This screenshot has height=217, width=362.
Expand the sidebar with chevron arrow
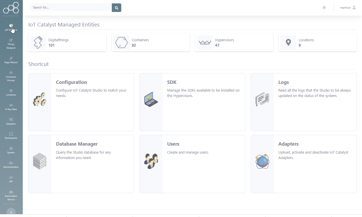coord(11,212)
